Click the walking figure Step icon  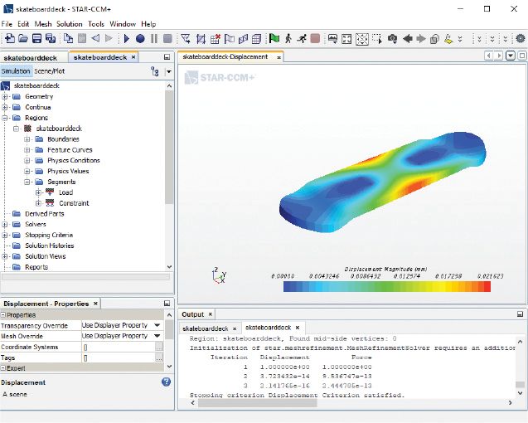[288, 39]
